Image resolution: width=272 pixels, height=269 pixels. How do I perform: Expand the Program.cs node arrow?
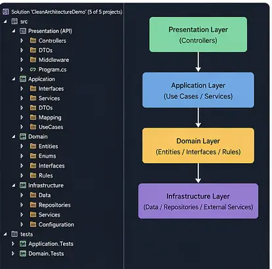click(x=22, y=70)
